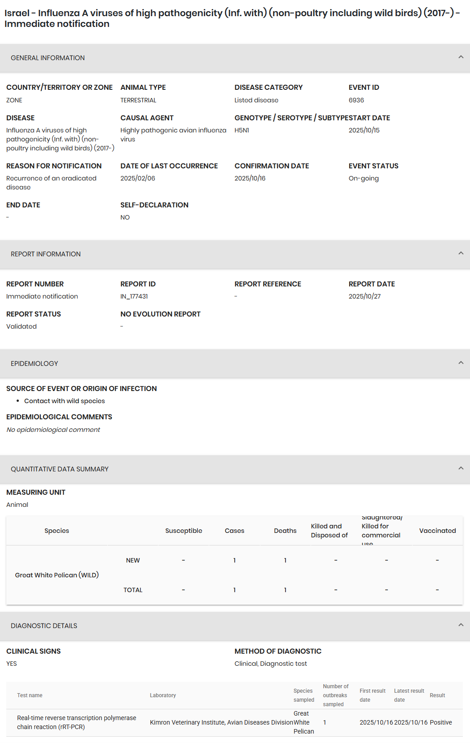The image size is (470, 743).
Task: Click the Epidemiology header title text
Action: (x=35, y=364)
